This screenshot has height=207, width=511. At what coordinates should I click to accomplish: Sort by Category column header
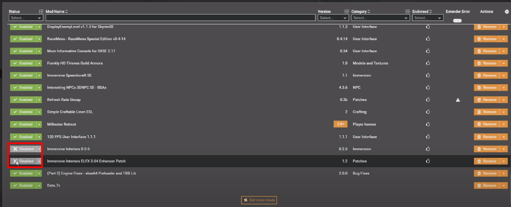click(x=361, y=12)
